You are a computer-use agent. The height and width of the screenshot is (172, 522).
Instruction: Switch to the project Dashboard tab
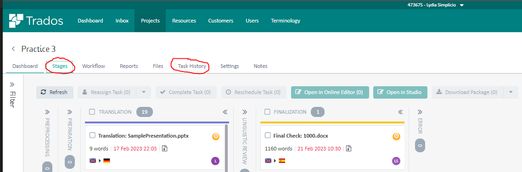click(x=25, y=66)
